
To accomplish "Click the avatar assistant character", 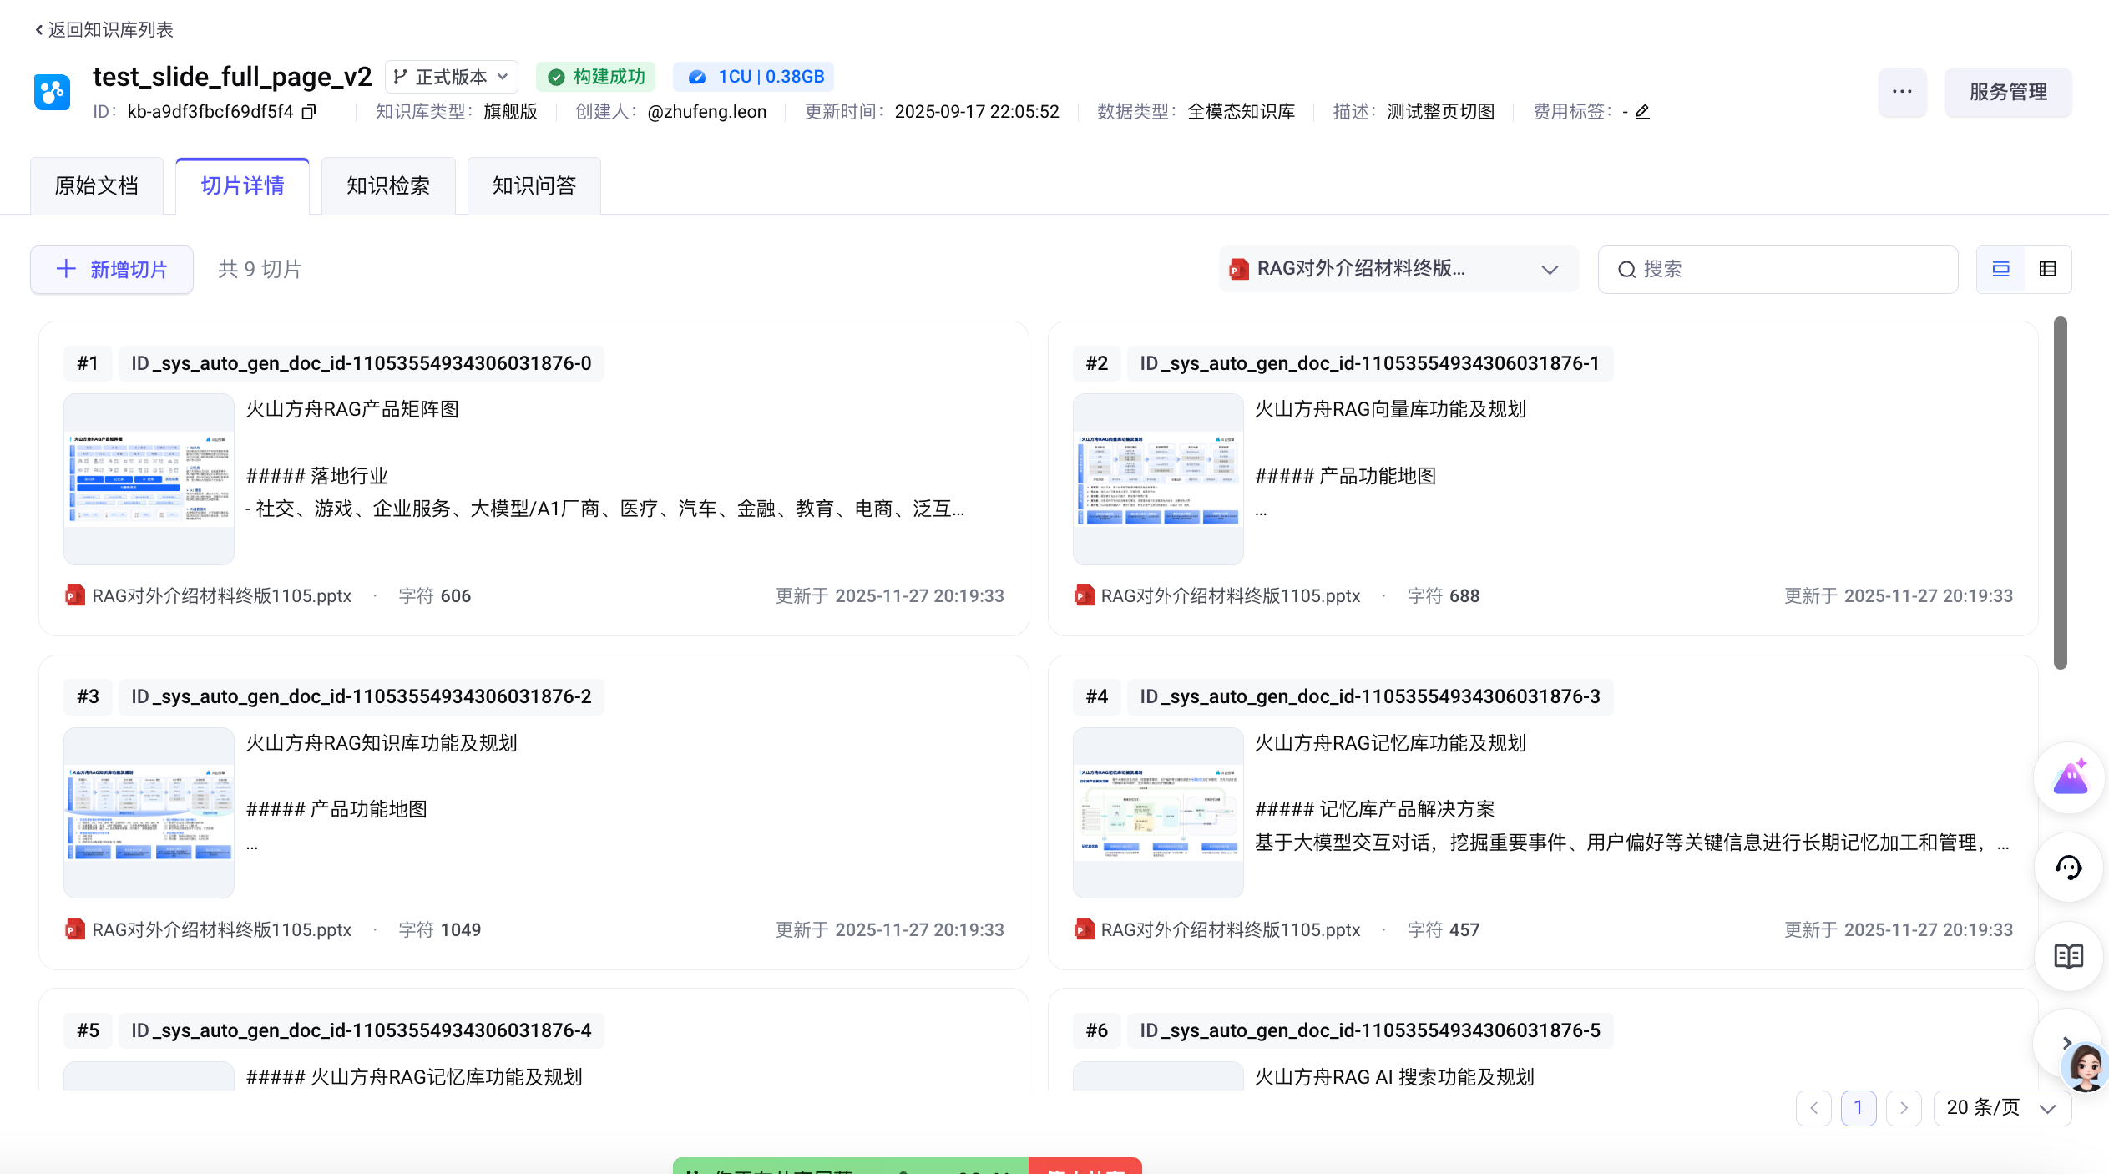I will tap(2086, 1067).
